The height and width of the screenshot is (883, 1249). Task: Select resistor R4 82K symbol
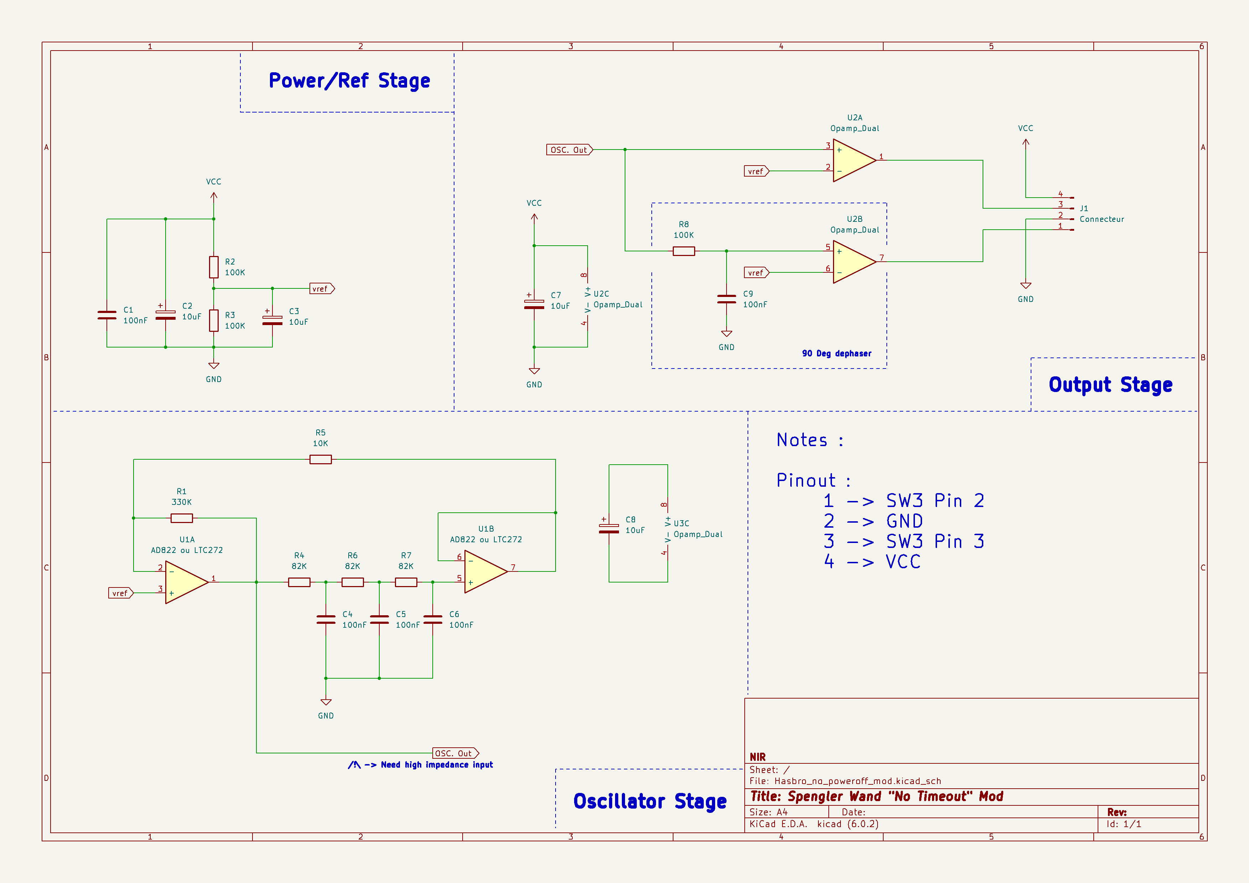(x=299, y=582)
